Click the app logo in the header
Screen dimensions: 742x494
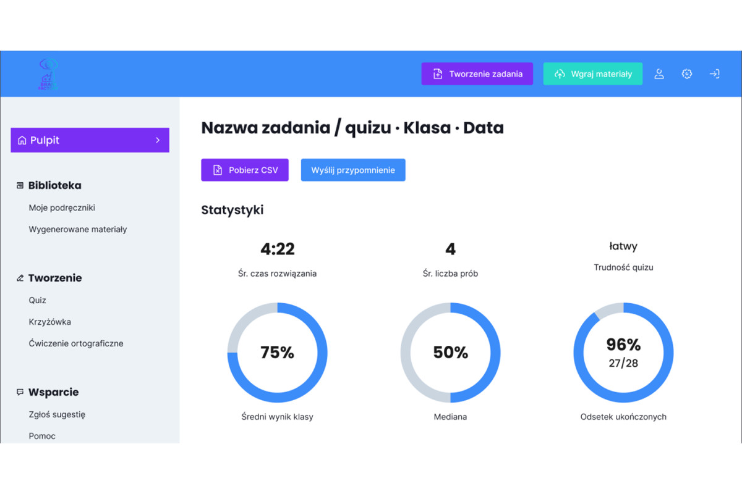click(x=48, y=73)
